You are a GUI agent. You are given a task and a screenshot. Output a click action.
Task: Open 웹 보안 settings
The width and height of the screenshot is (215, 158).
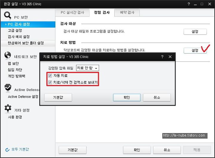[13, 63]
